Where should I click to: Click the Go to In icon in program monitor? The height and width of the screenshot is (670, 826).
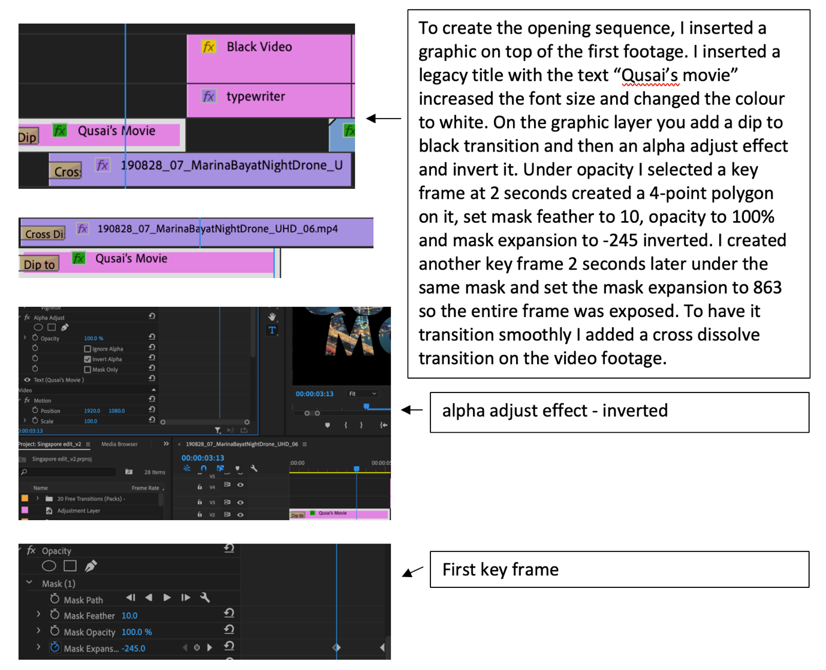(x=384, y=425)
